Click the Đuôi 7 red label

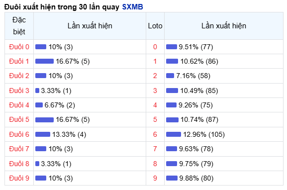[19, 149]
